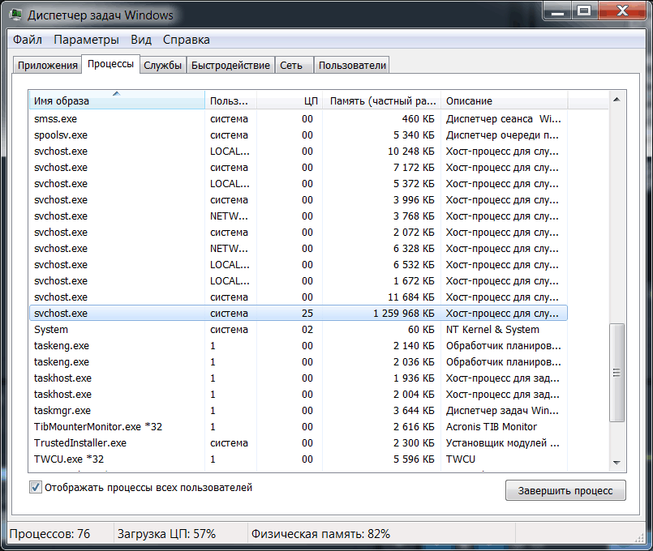Maximize the Task Manager window
The width and height of the screenshot is (653, 551).
pyautogui.click(x=585, y=11)
